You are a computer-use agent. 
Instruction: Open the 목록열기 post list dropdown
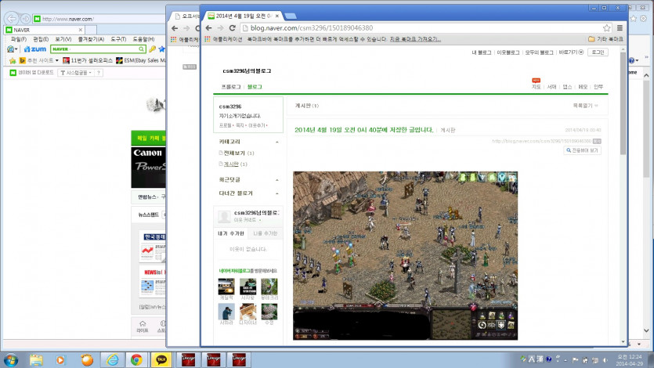pyautogui.click(x=585, y=105)
